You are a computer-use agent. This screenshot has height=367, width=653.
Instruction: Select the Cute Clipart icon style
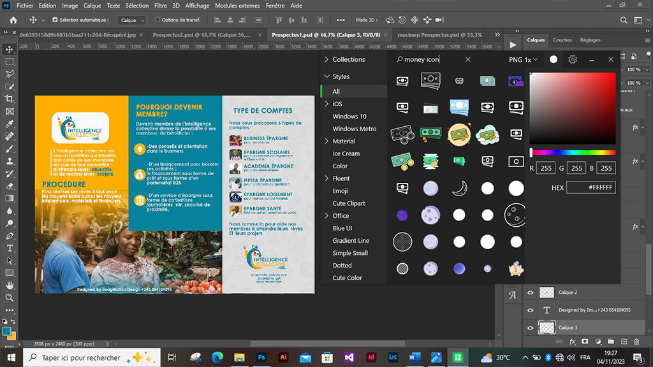(349, 203)
